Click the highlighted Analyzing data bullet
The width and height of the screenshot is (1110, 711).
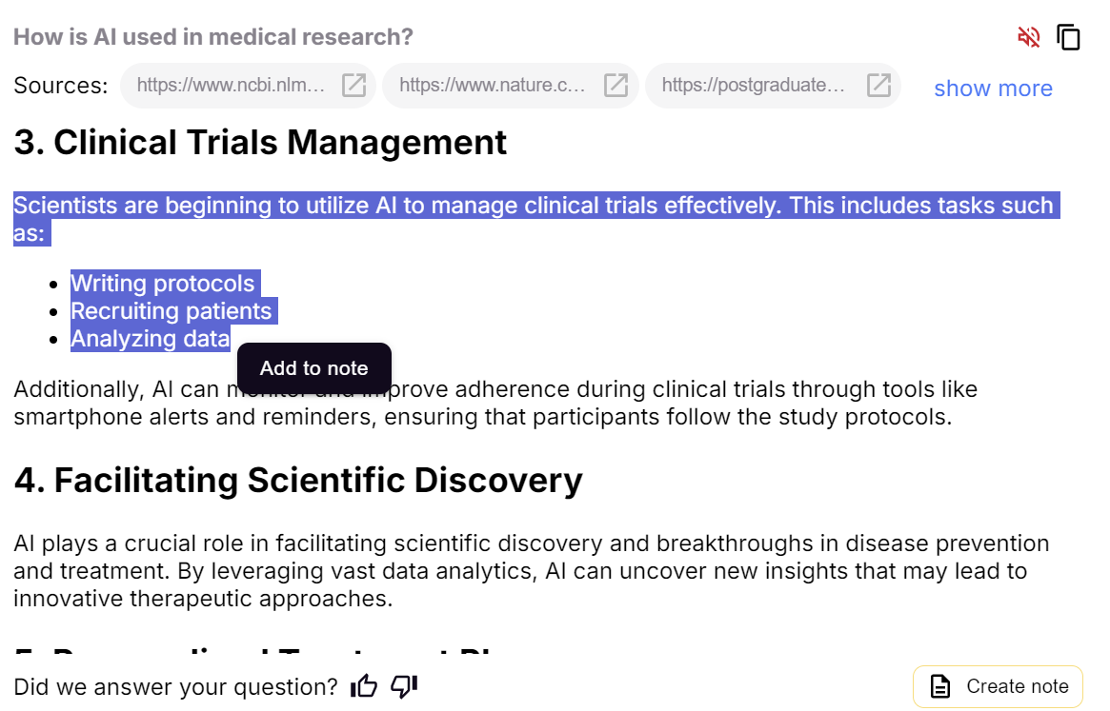pyautogui.click(x=151, y=338)
